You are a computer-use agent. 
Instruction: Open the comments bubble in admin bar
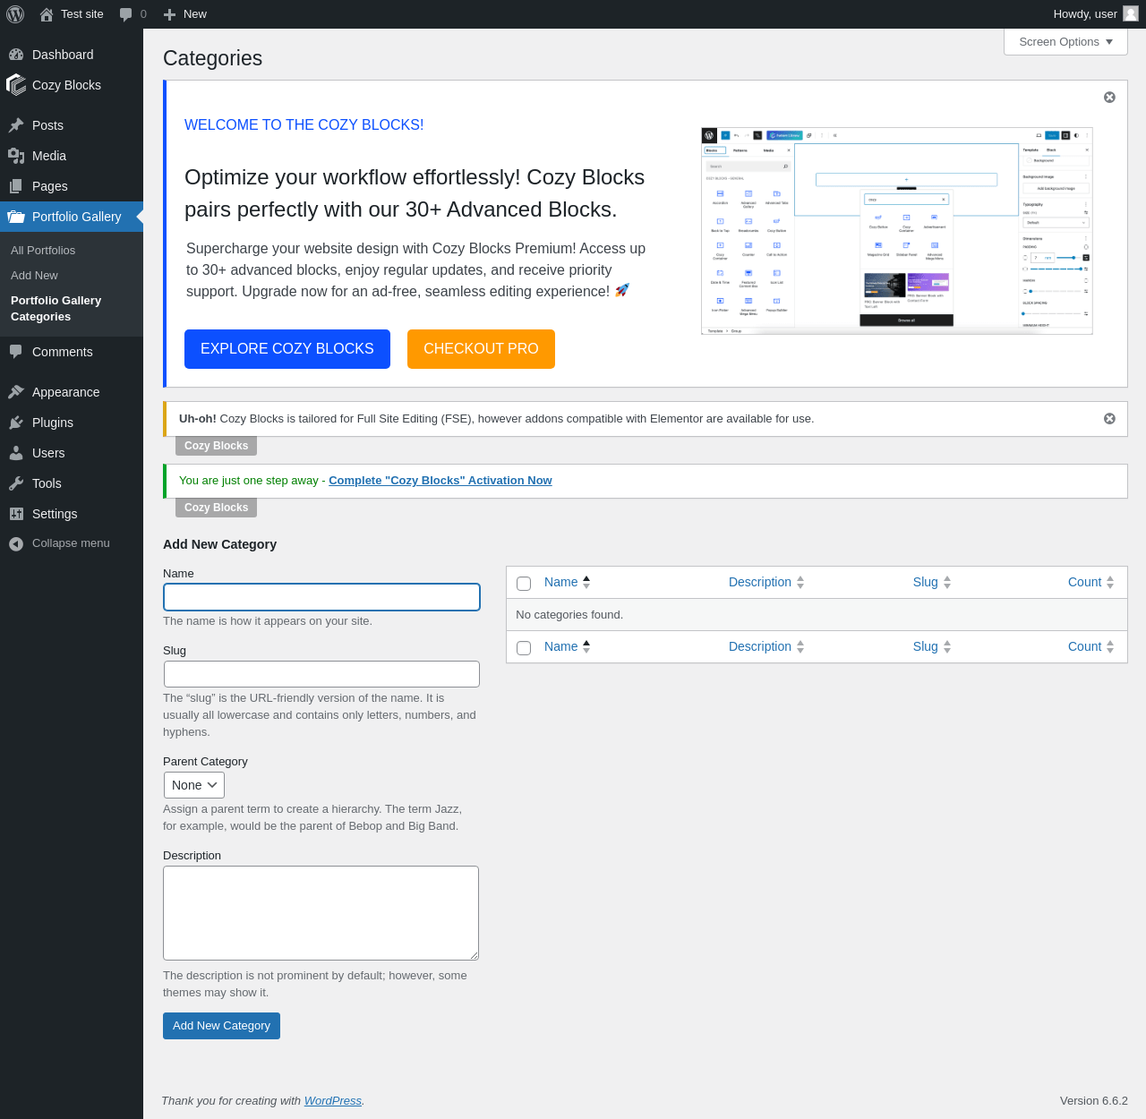(x=125, y=14)
